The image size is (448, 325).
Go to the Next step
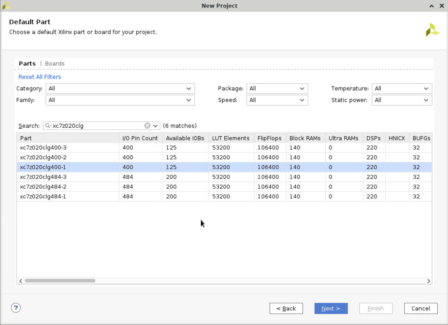331,308
